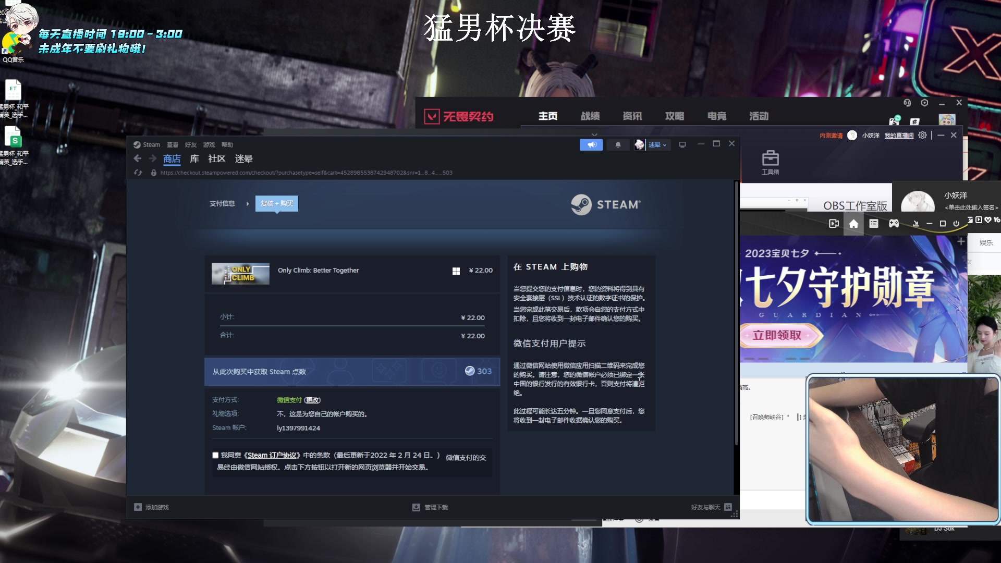Click the collapse arrow icon in dark toolbar

click(x=915, y=224)
